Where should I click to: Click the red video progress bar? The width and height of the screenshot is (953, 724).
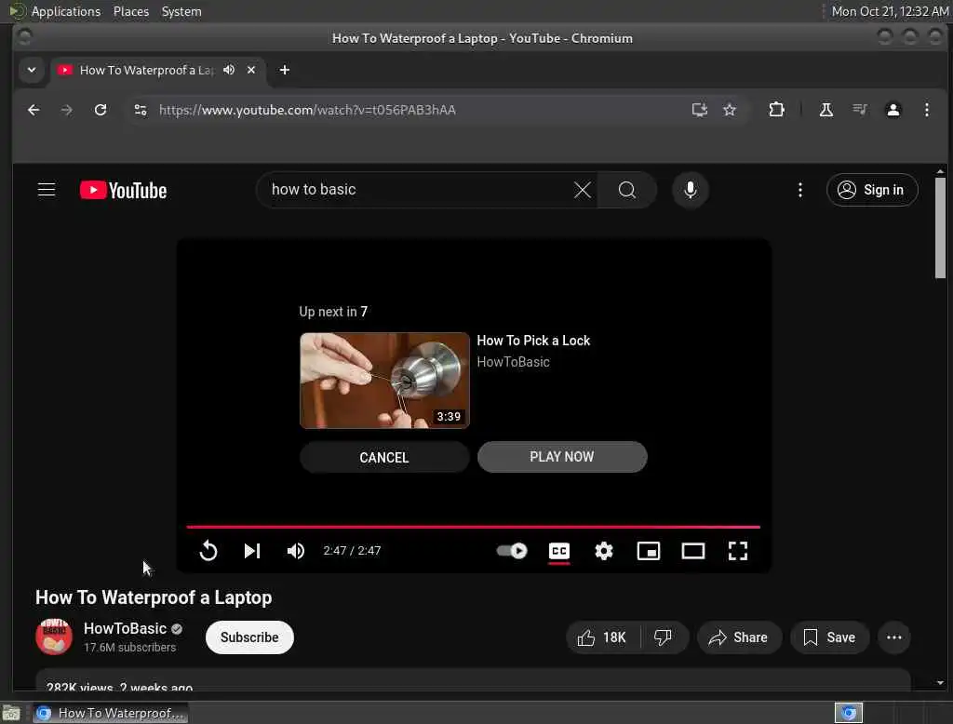tap(473, 527)
